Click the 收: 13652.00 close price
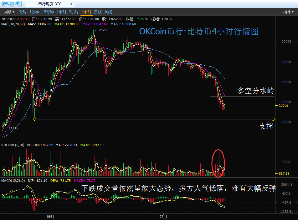The image size is (298, 220). [x=112, y=19]
